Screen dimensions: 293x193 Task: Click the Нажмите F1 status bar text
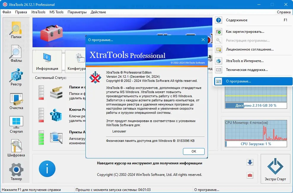click(31, 190)
